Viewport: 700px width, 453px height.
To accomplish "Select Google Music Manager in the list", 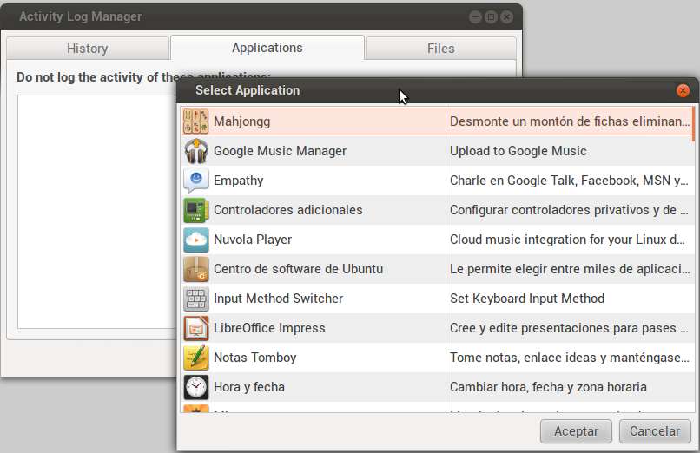I will 280,151.
